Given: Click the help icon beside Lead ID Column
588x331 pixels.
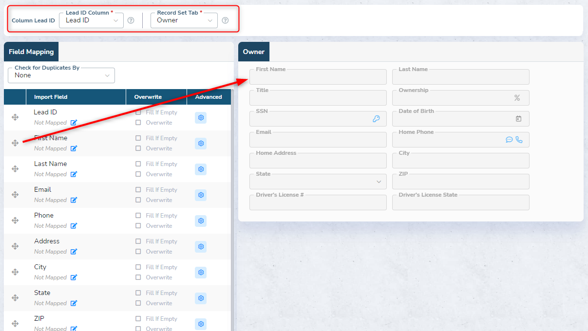Looking at the screenshot, I should pos(131,20).
